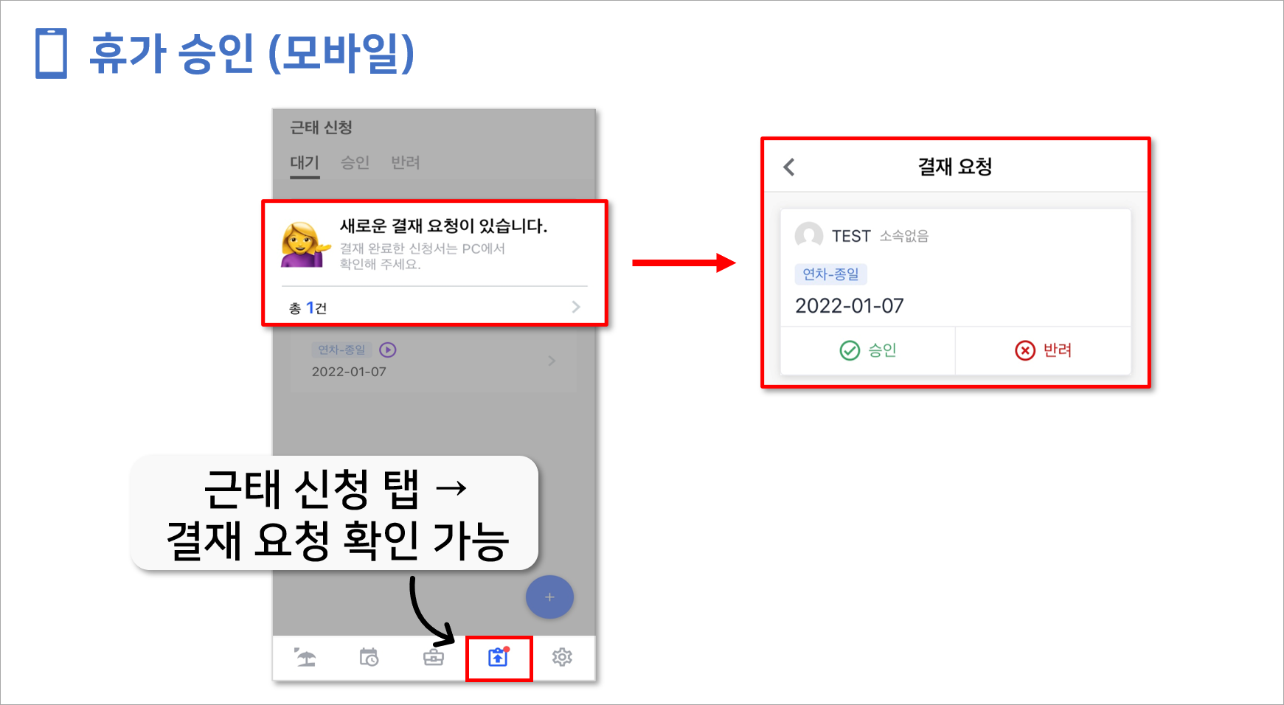Viewport: 1284px width, 705px height.
Task: Click the woman emoji in notification card
Action: coord(305,245)
